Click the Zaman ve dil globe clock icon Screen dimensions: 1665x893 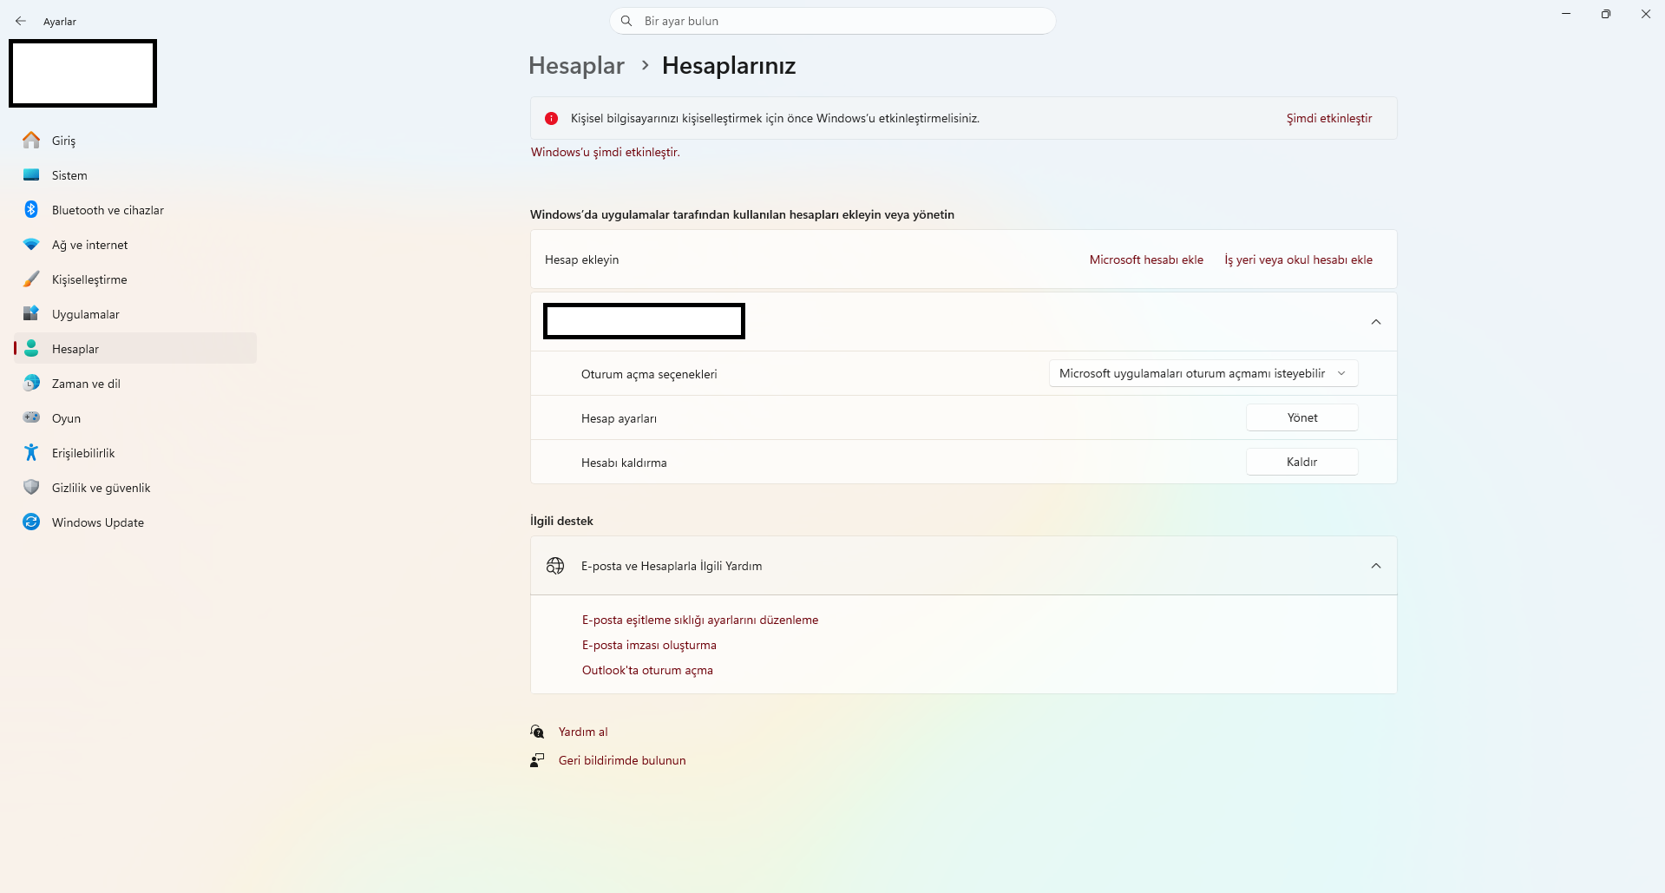tap(31, 383)
